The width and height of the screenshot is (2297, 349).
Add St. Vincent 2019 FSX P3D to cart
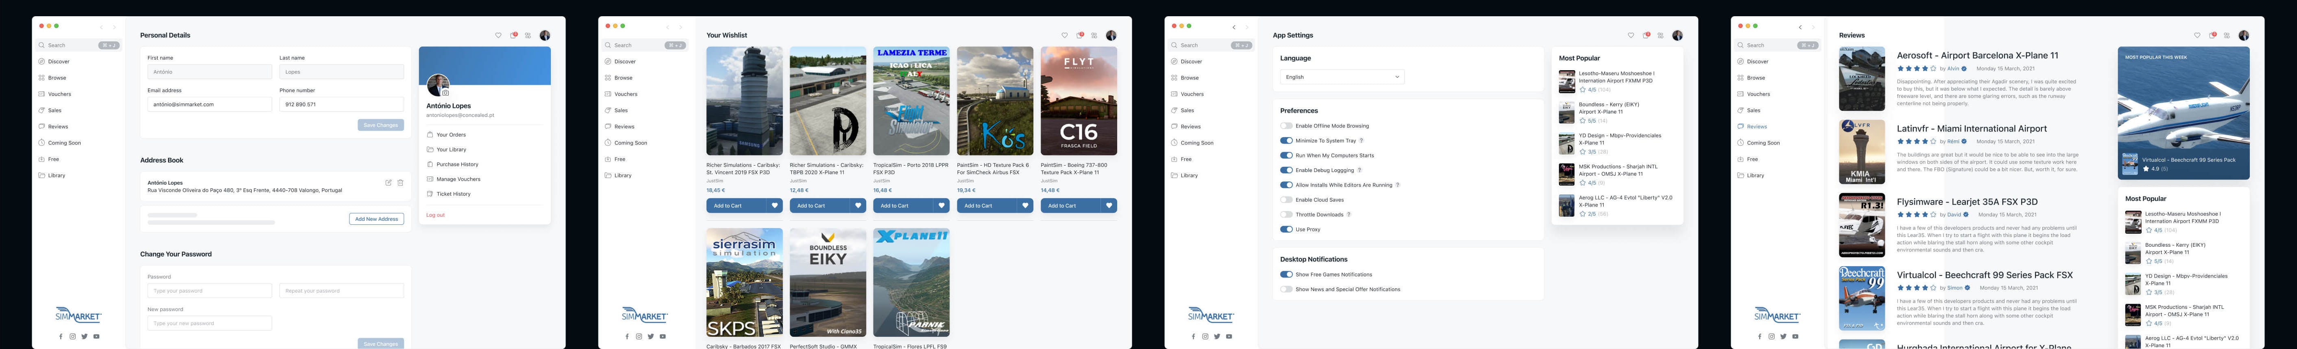point(736,206)
